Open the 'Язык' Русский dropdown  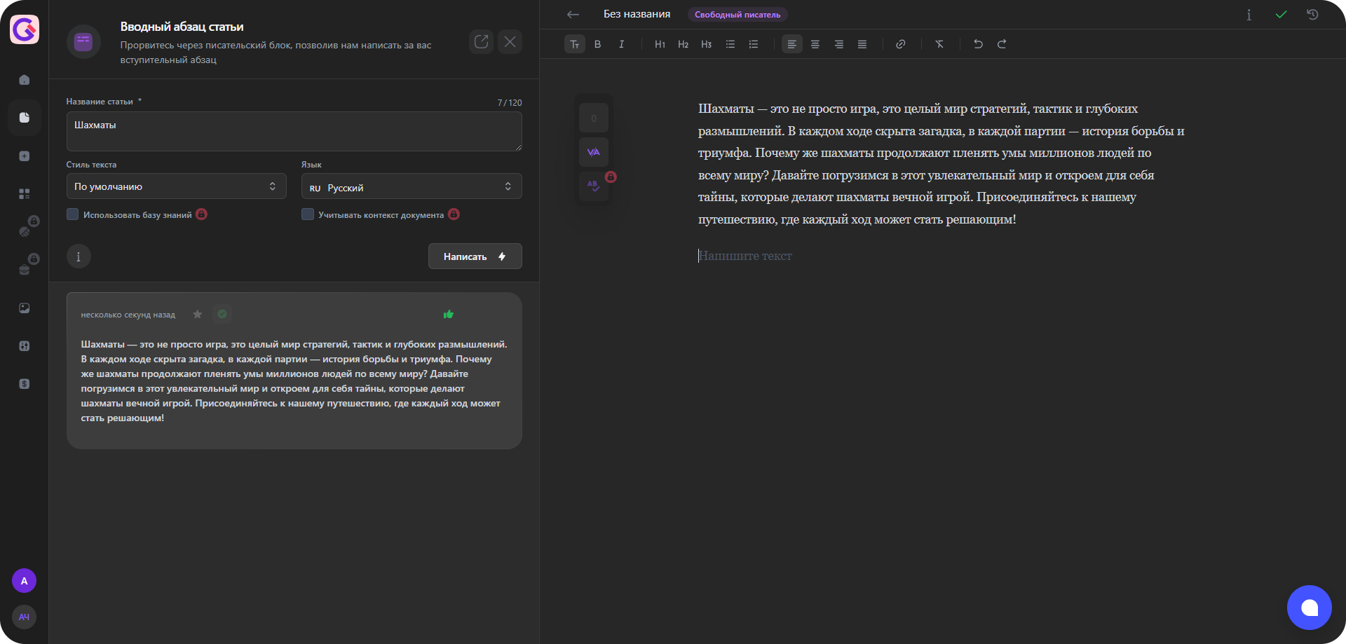(x=412, y=186)
